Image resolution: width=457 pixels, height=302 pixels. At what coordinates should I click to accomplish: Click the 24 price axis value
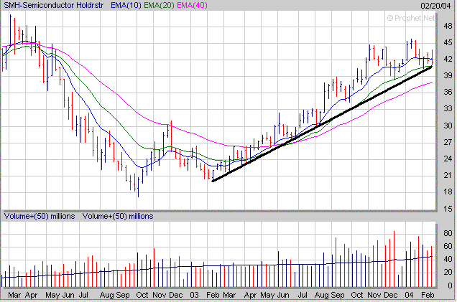tap(448, 159)
